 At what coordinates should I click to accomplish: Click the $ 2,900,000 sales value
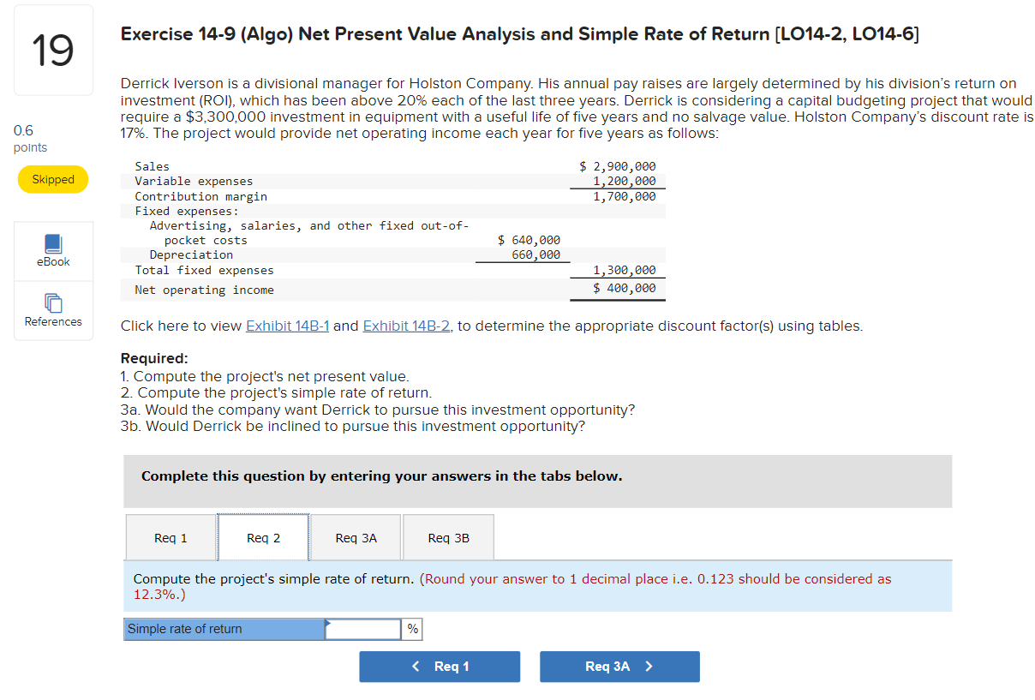click(x=618, y=166)
